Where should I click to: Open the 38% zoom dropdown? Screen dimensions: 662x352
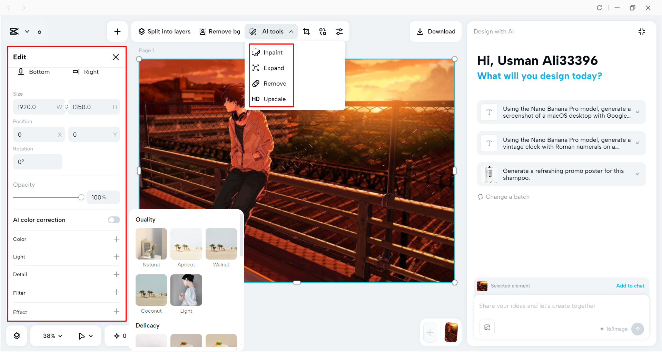(52, 336)
